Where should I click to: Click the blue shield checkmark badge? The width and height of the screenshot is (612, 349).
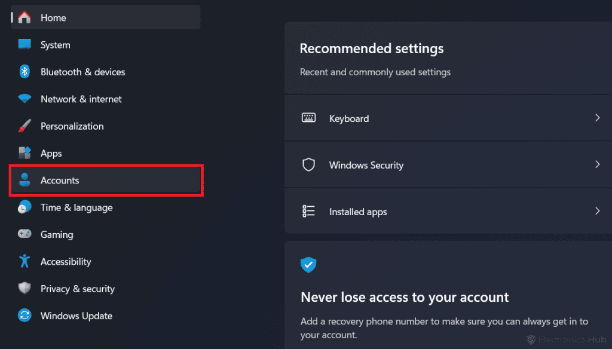coord(308,265)
